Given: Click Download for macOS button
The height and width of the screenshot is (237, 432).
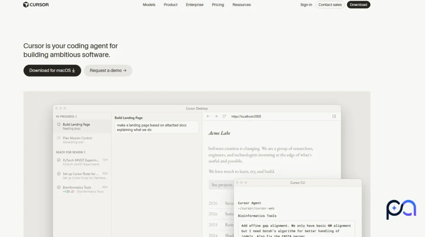Looking at the screenshot, I should click(52, 70).
